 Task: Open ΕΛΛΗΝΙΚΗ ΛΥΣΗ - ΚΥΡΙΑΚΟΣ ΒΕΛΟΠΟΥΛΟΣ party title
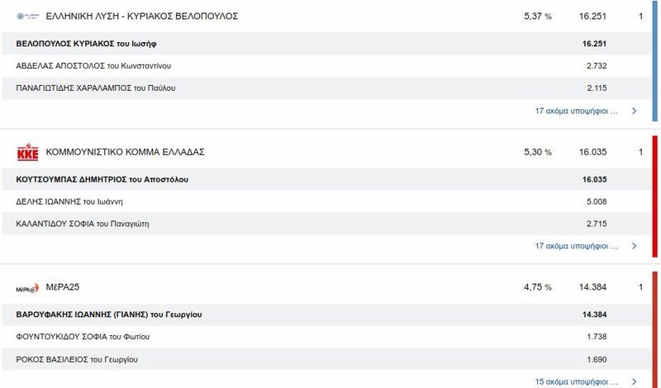pyautogui.click(x=141, y=17)
